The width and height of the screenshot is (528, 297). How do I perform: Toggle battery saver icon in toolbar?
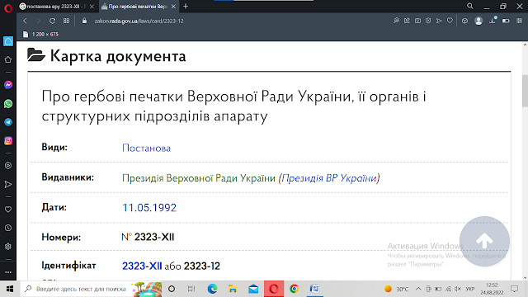tap(506, 21)
